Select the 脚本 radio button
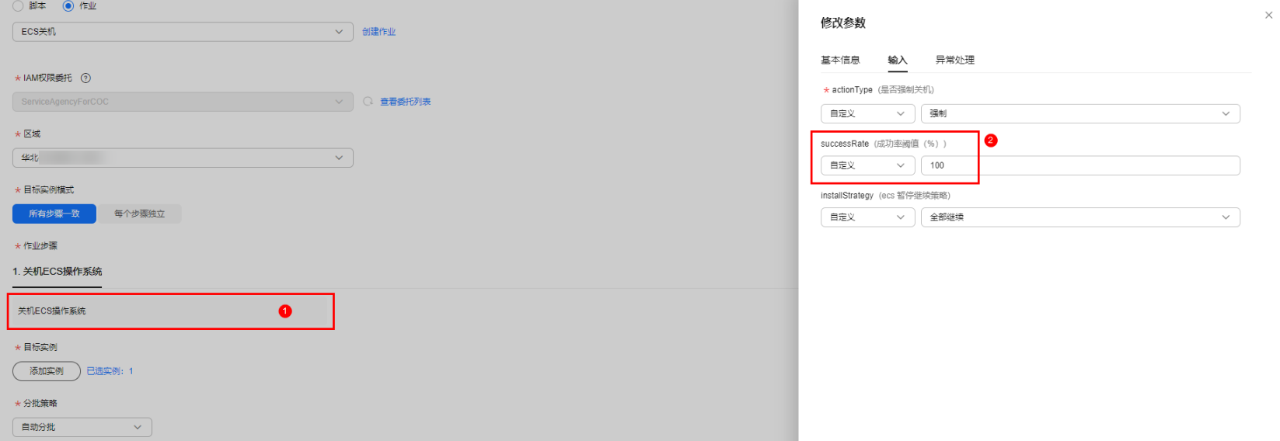The image size is (1280, 441). (18, 5)
